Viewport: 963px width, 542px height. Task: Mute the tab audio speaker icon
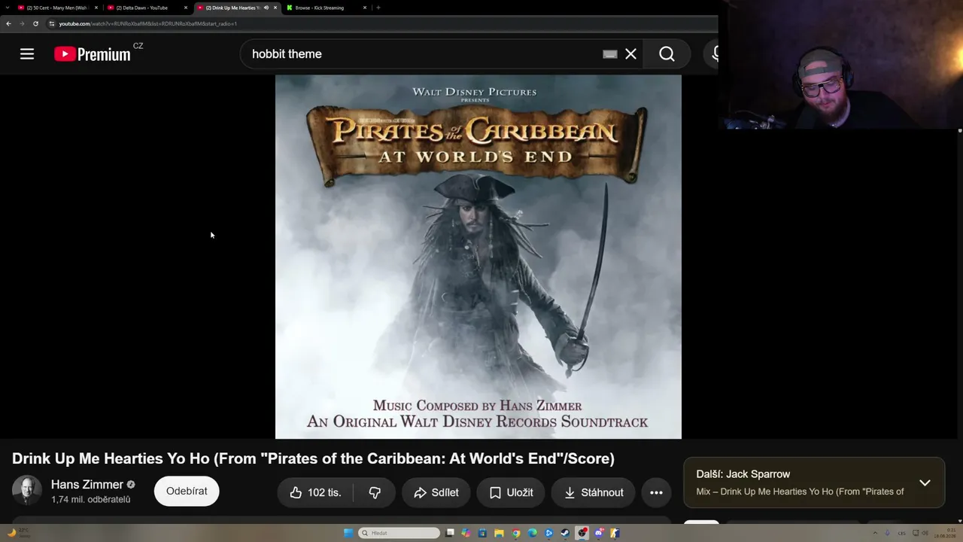coord(266,8)
